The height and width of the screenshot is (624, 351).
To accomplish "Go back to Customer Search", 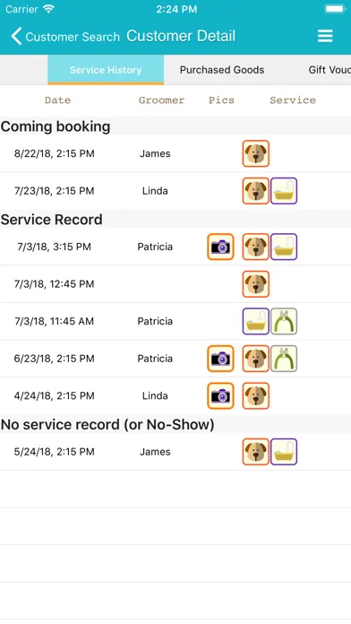I will coord(65,37).
